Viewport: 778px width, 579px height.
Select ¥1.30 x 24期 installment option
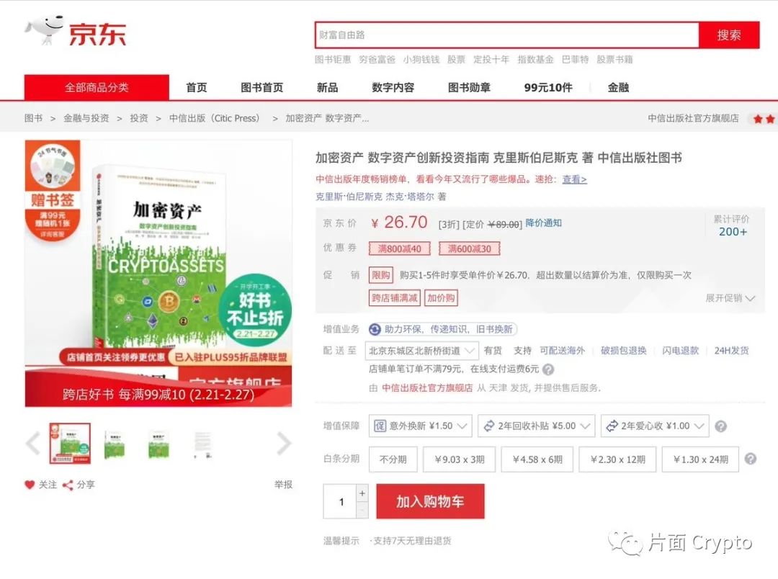(701, 459)
